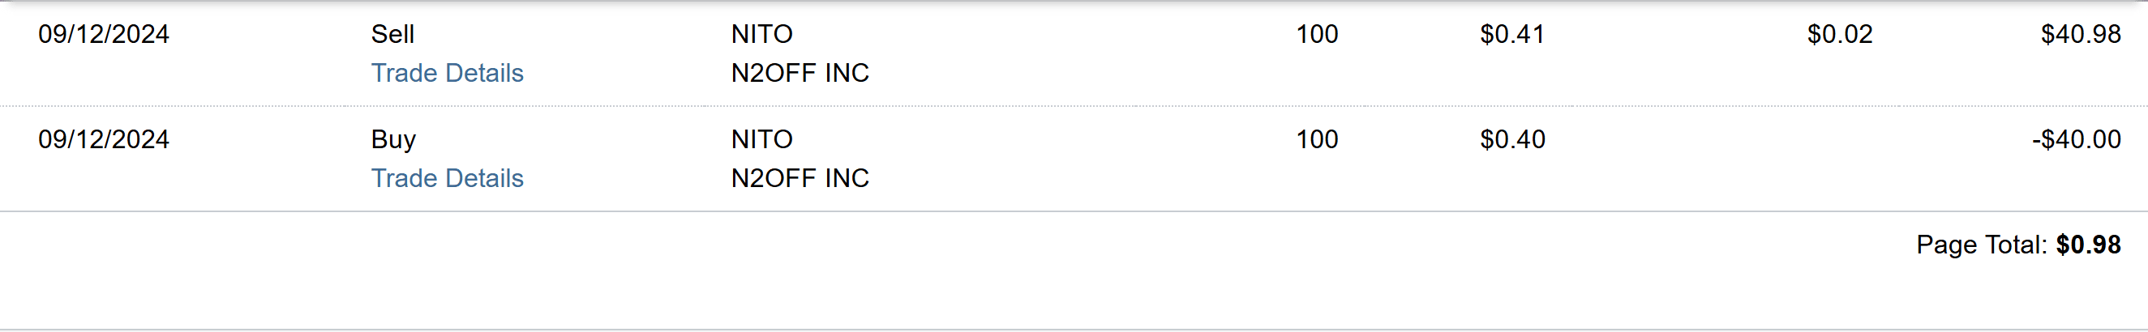Click the Sell transaction type label
Screen dimensions: 2148x332
(x=392, y=34)
